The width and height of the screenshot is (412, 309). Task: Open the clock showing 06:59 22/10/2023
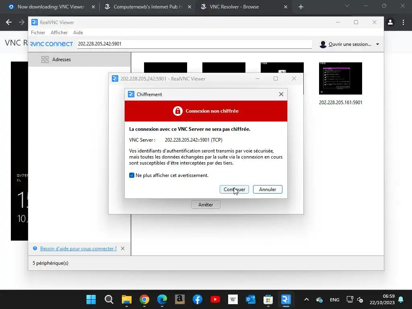pos(382,299)
